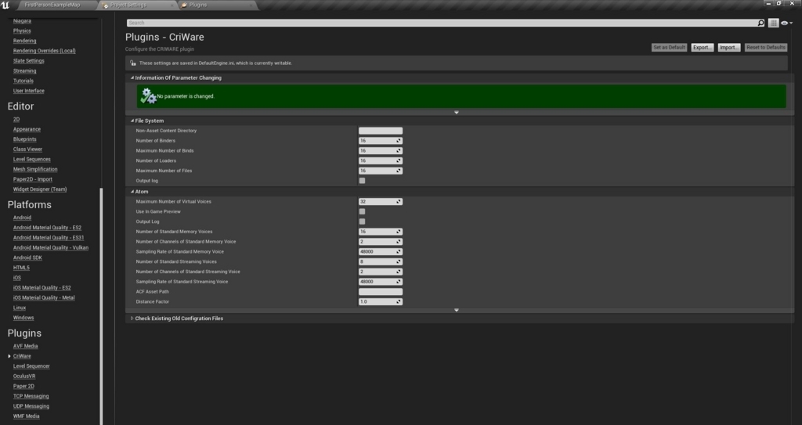Click the Import button

[729, 48]
